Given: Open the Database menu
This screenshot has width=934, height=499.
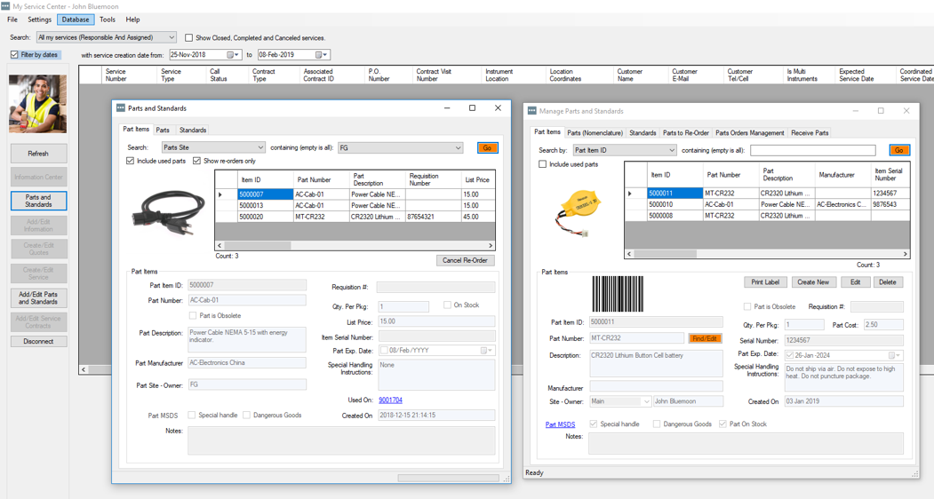Looking at the screenshot, I should [76, 20].
